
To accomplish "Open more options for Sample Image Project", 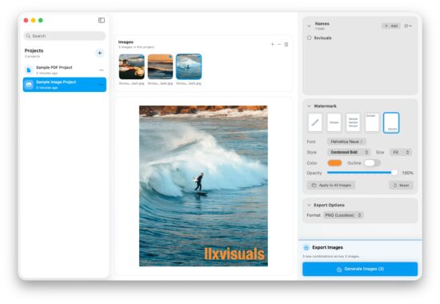I will (x=102, y=85).
